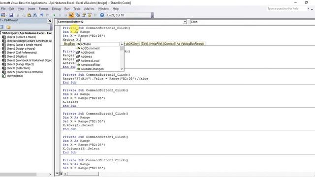
Task: Open the blue Help question mark icon
Action: (x=102, y=15)
